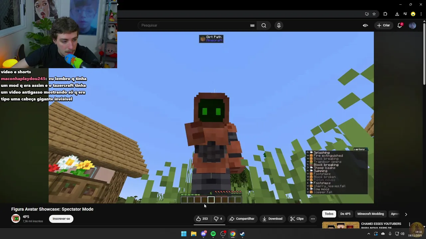Show more filter chips with right arrow
426x239 pixels.
tap(406, 214)
